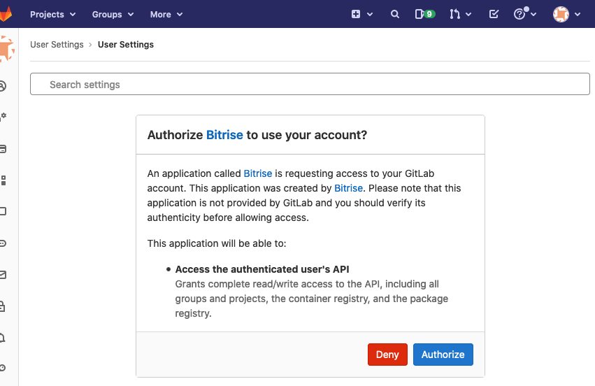
Task: Open the Emails envelope sidebar icon
Action: point(3,275)
